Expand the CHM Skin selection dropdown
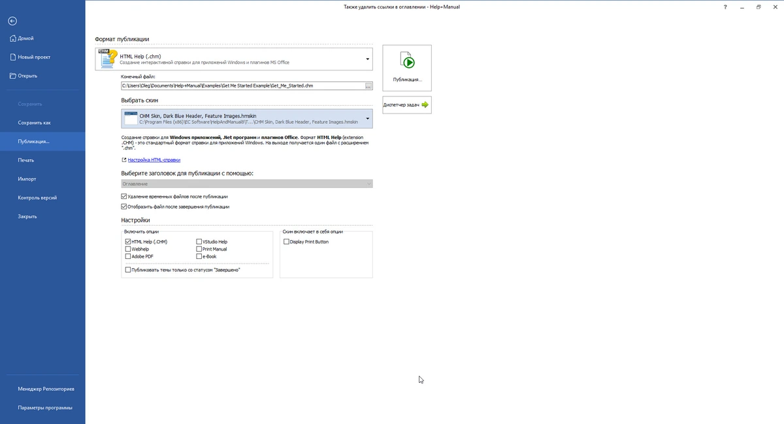Viewport: 784px width, 424px height. click(x=368, y=119)
